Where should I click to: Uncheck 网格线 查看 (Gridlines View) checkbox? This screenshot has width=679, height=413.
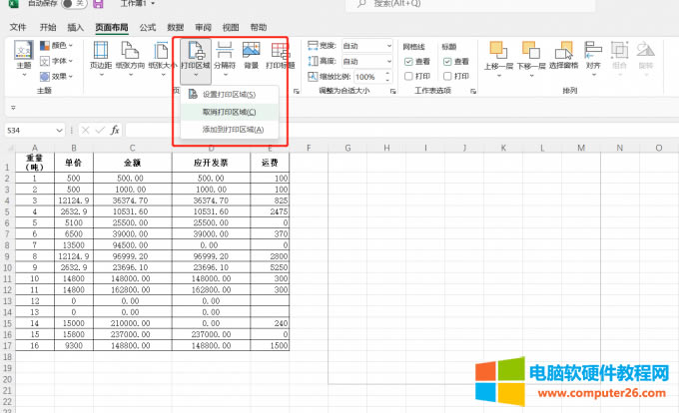click(408, 61)
